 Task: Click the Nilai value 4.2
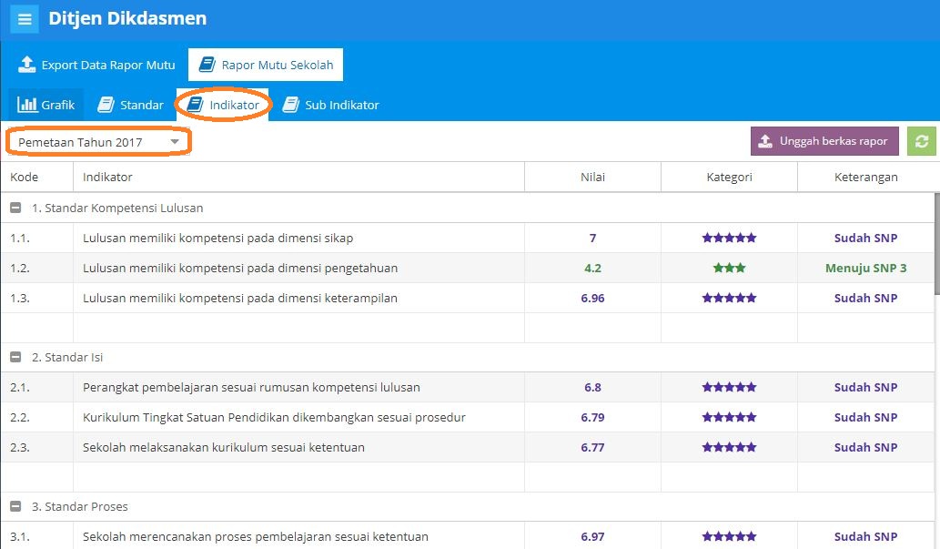pyautogui.click(x=592, y=269)
